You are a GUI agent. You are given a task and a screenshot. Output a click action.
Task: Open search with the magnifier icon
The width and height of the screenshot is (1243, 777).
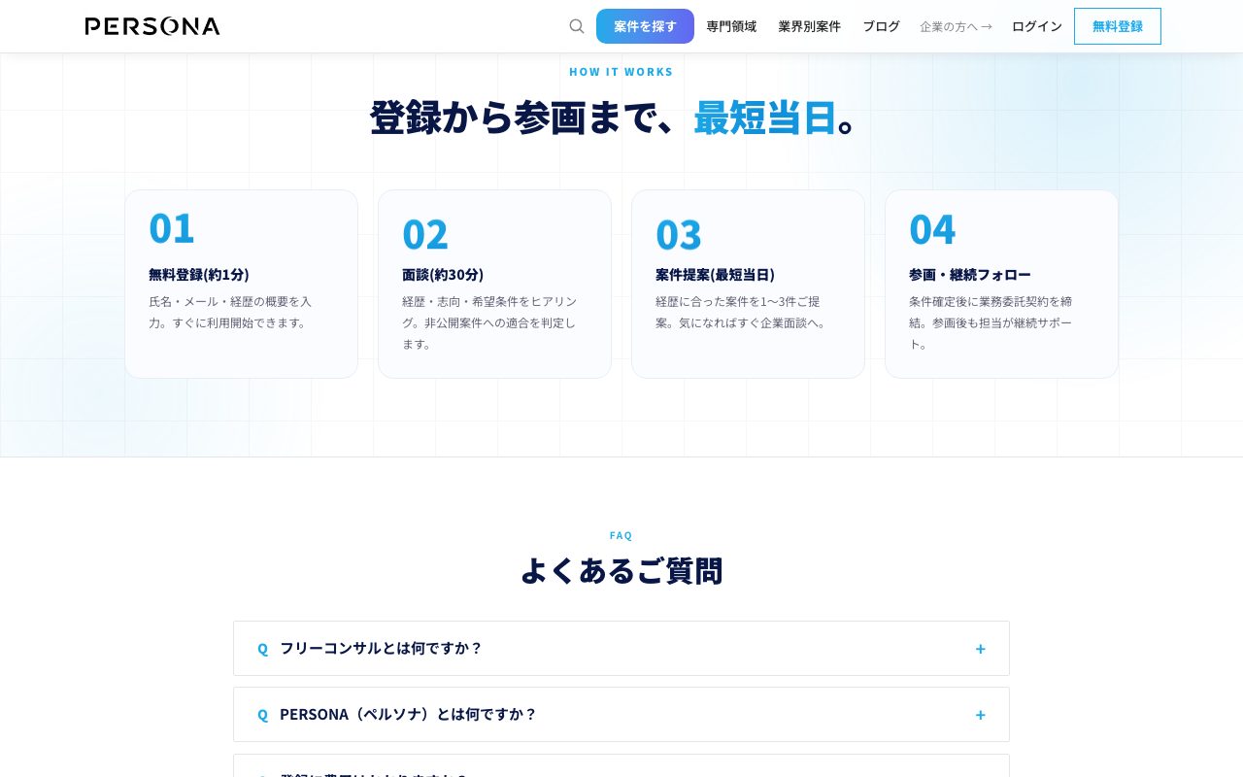point(577,26)
